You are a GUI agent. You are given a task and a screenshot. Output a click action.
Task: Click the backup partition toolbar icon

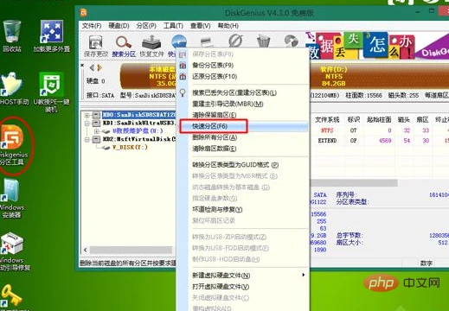point(291,41)
